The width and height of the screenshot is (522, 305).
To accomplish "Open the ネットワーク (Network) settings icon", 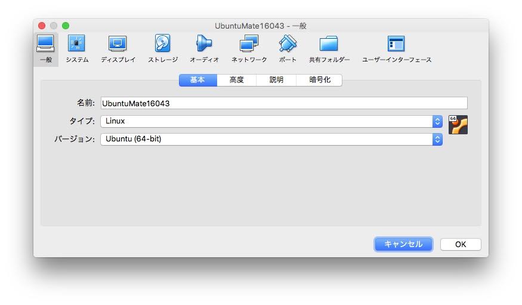I will click(249, 49).
